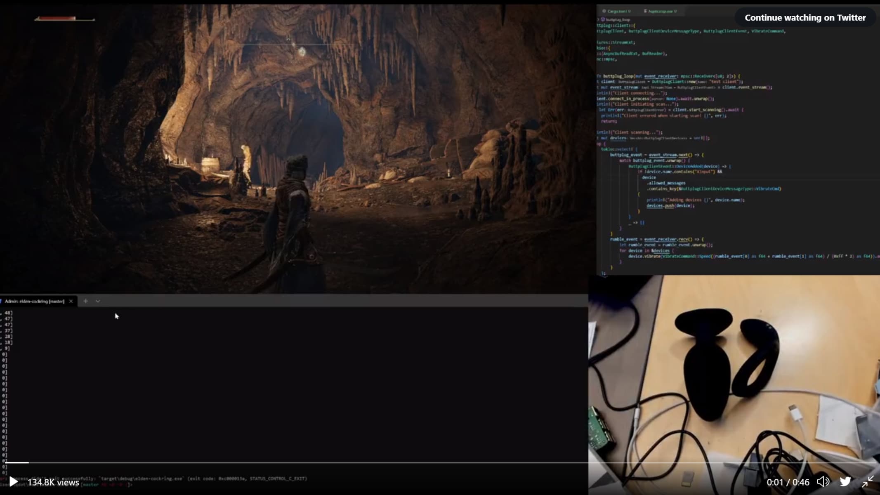
Task: Switch to the second editor tab
Action: click(661, 11)
